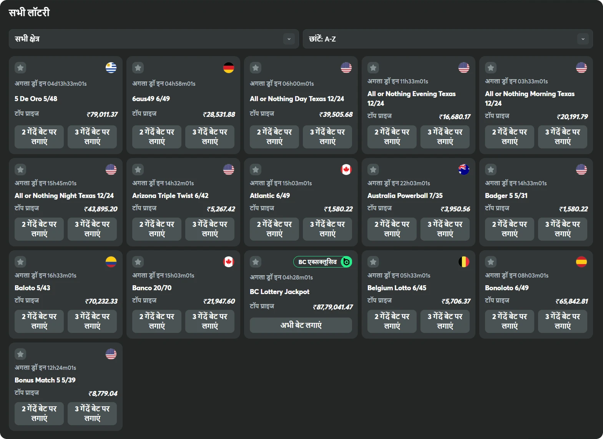The image size is (603, 439).
Task: Click the Canada flag on Atlantic 6/49 card
Action: pyautogui.click(x=346, y=170)
